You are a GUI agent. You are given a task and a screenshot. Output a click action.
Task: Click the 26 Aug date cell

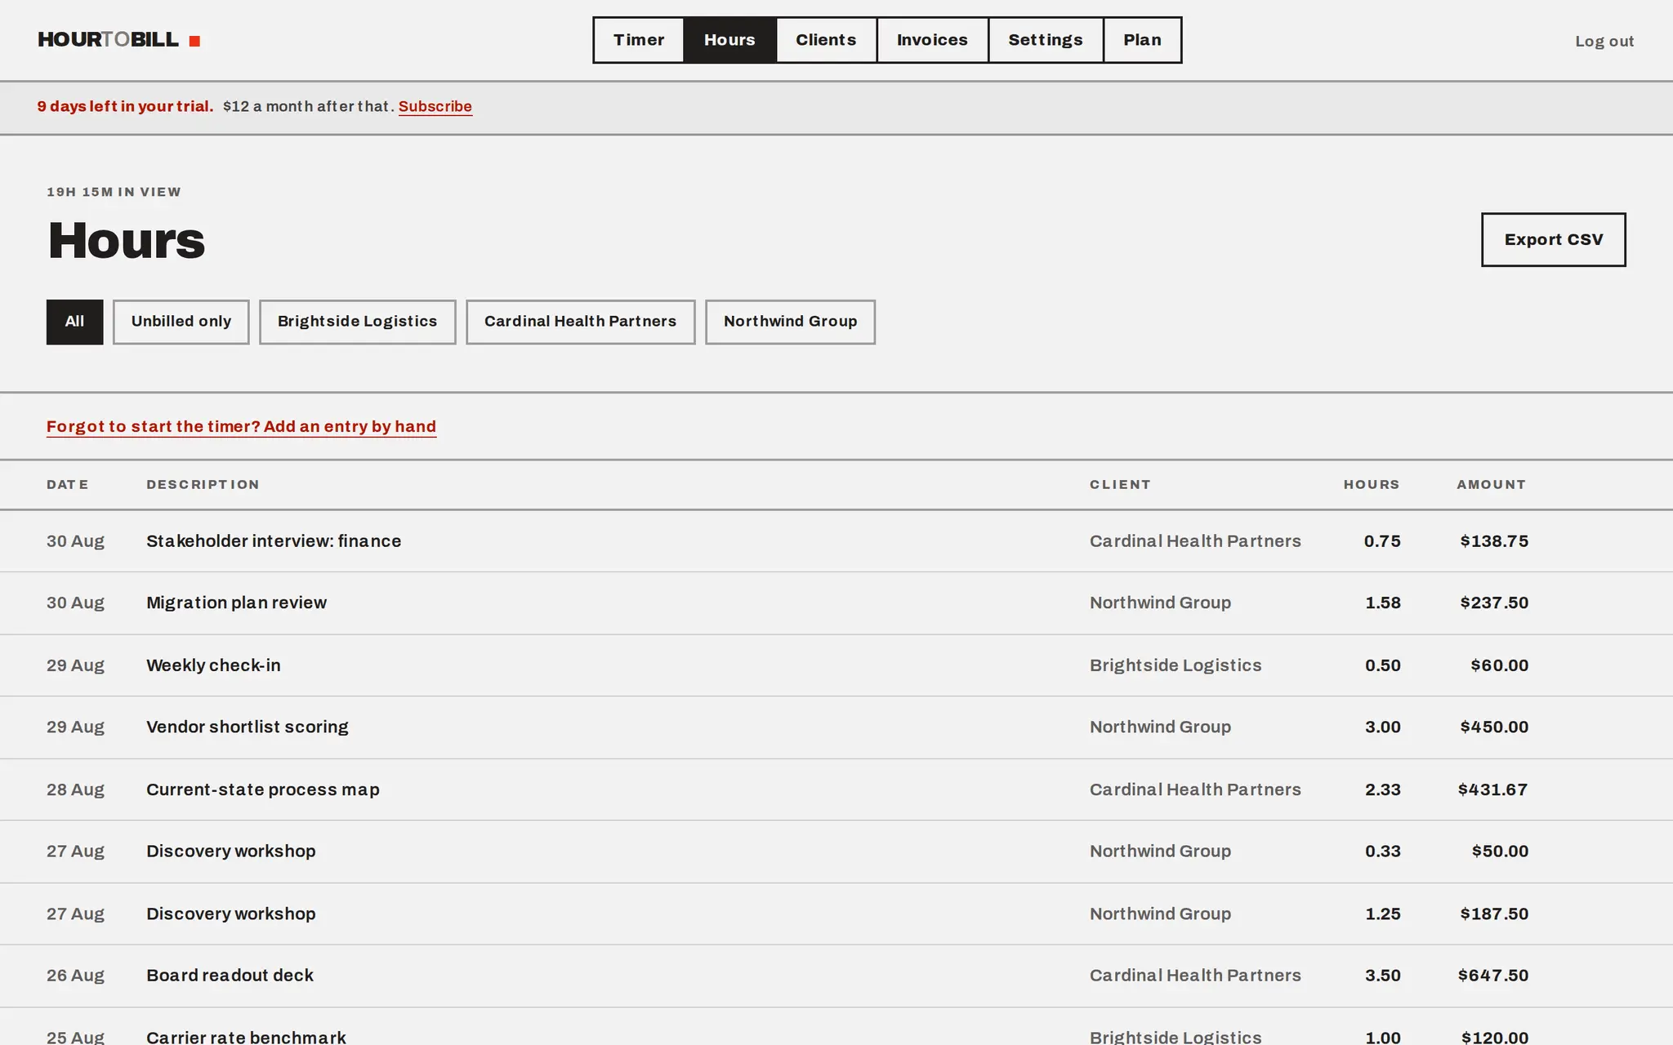75,976
